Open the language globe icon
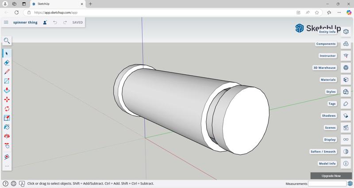Viewport: 354px width, 188px height. pos(14,184)
